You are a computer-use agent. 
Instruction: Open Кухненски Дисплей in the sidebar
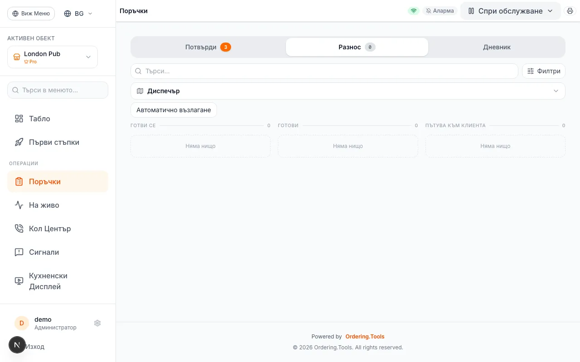tap(58, 281)
